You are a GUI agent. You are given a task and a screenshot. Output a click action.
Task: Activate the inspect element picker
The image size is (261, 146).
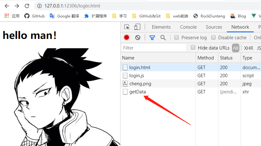pyautogui.click(x=127, y=27)
